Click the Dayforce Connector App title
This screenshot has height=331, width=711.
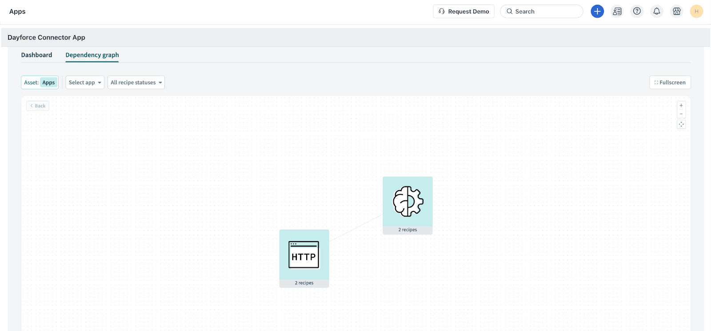coord(46,38)
